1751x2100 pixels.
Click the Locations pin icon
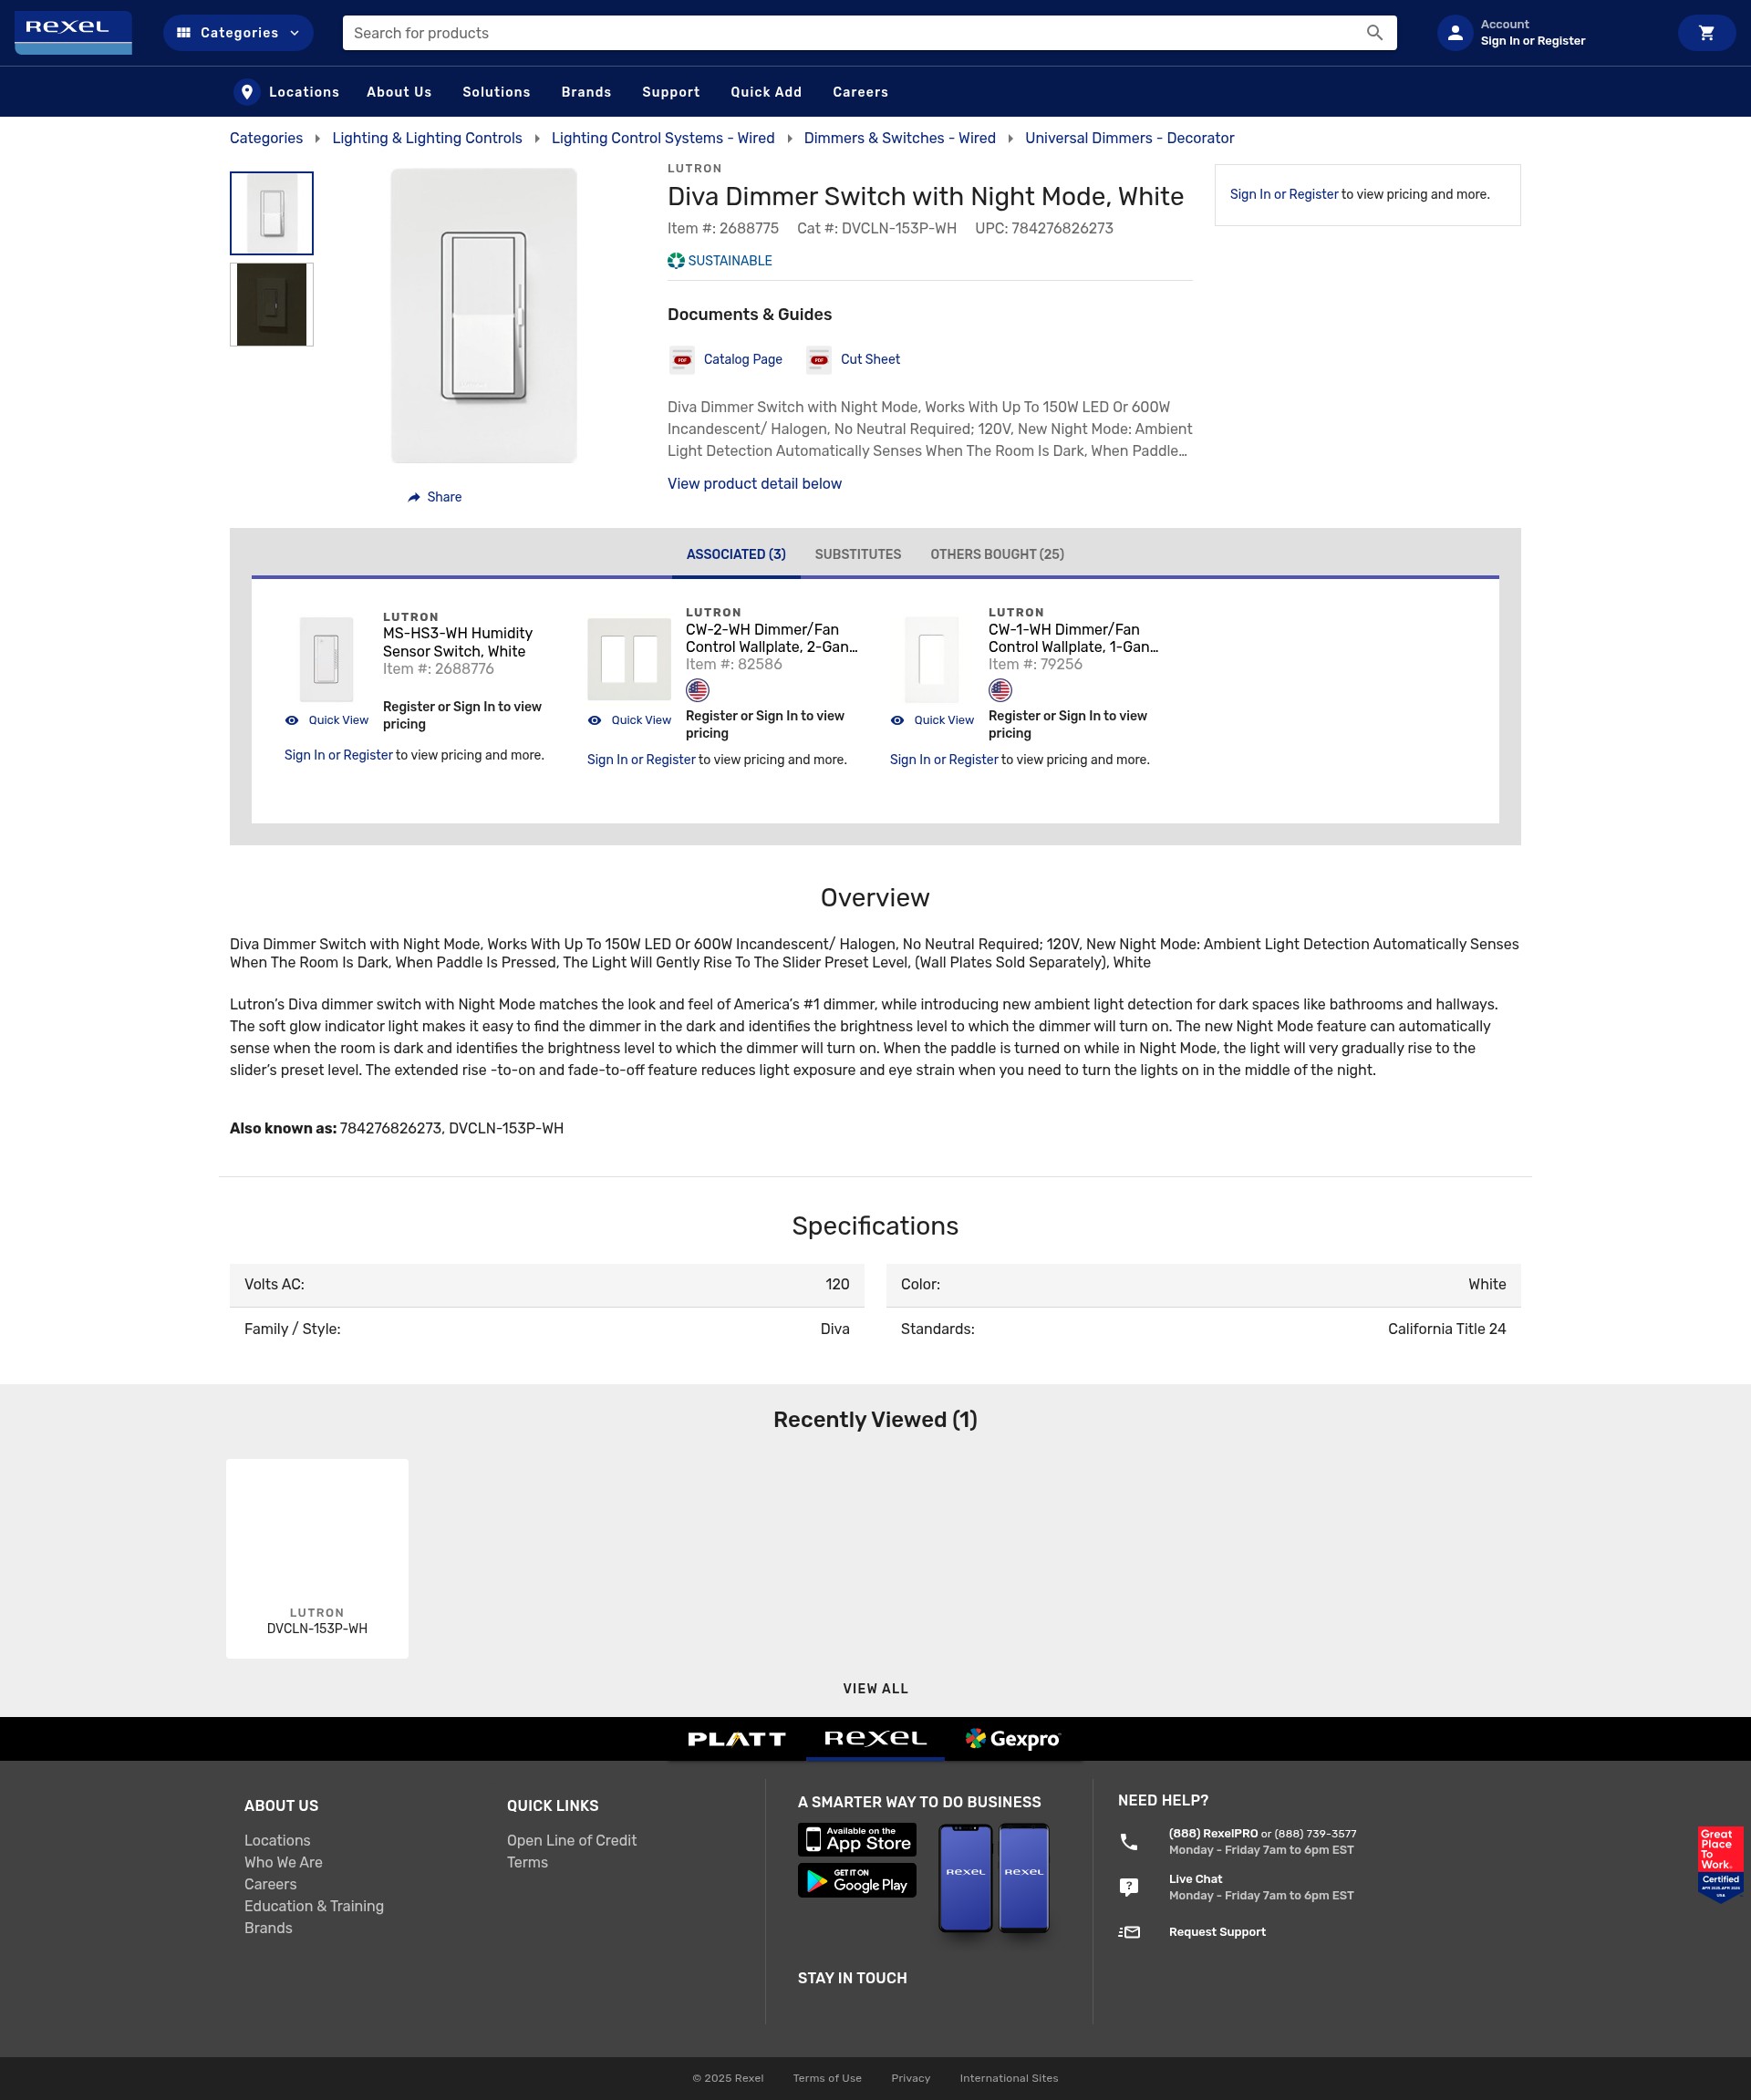click(x=246, y=92)
